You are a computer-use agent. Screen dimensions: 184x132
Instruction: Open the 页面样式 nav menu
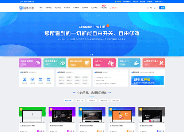(85, 8)
